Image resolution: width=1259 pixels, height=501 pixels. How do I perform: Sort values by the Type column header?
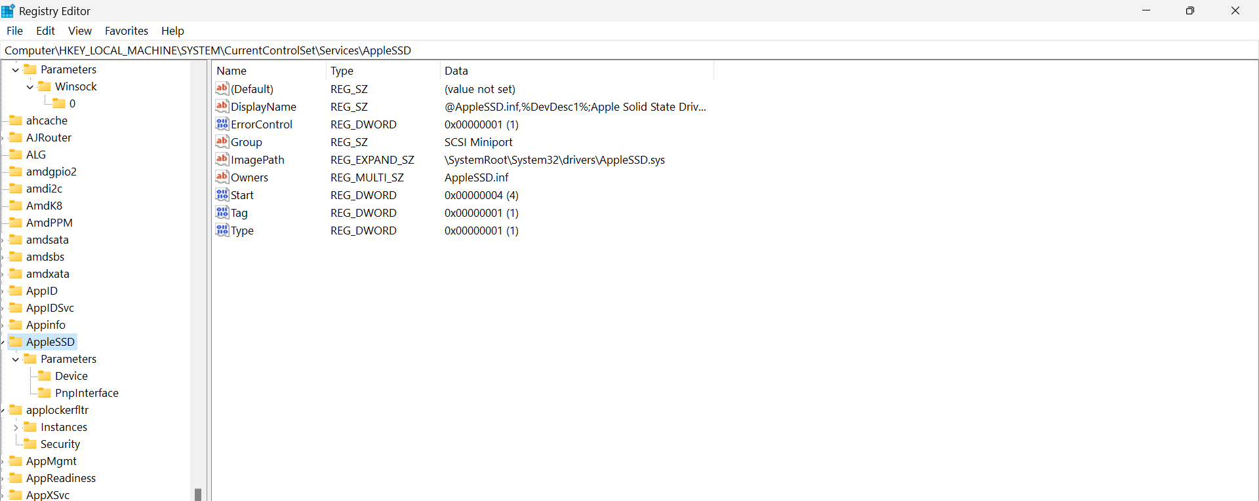(x=382, y=71)
